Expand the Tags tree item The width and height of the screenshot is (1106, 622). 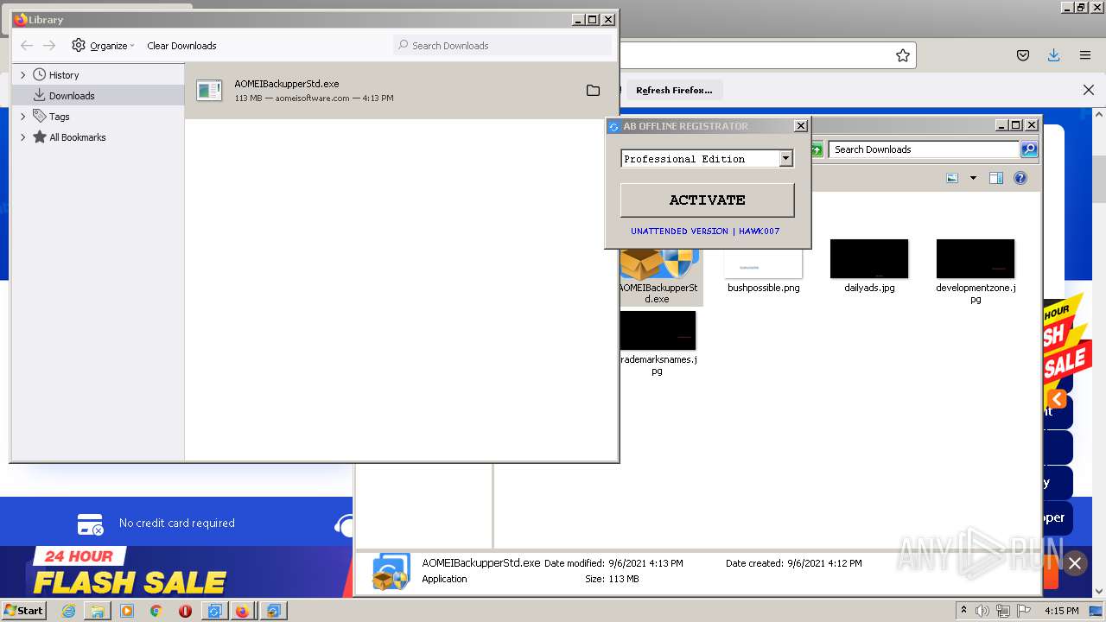coord(23,117)
